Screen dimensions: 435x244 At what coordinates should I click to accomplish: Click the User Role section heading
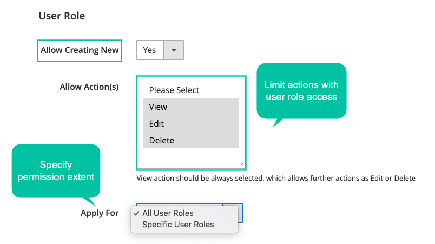[x=62, y=16]
